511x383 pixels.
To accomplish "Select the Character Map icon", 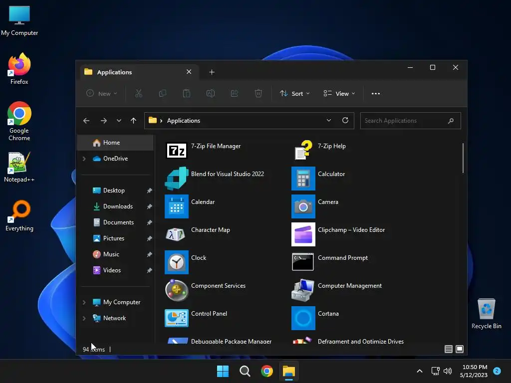I will coord(176,234).
